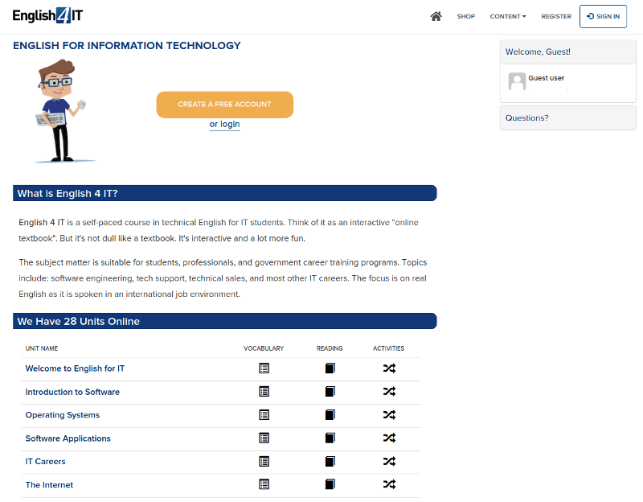Expand the Questions? panel
Image resolution: width=643 pixels, height=502 pixels.
click(568, 118)
